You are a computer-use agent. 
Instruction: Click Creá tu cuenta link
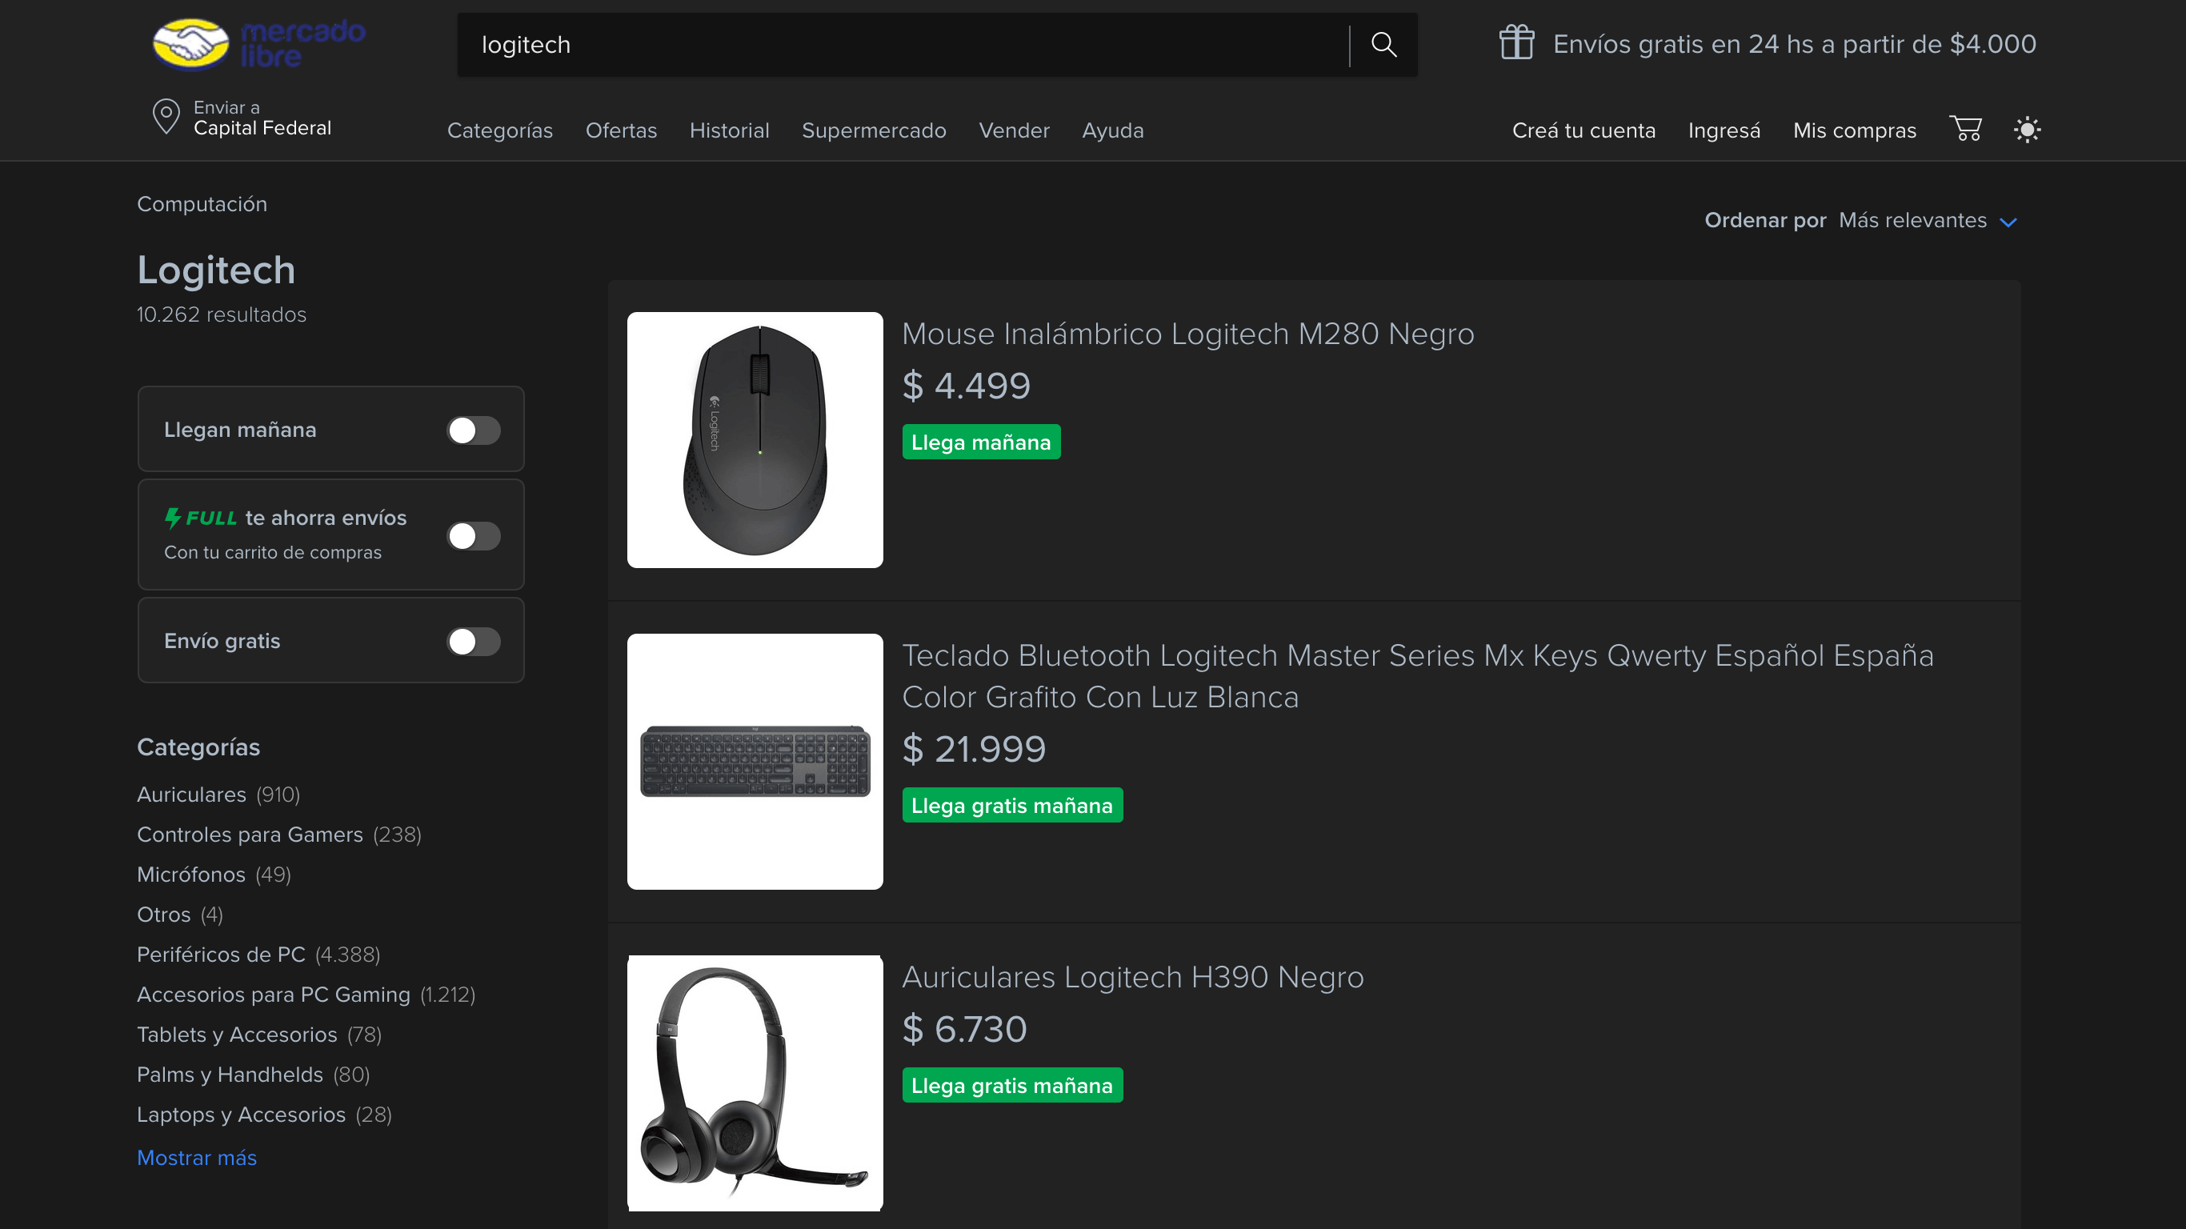coord(1583,130)
